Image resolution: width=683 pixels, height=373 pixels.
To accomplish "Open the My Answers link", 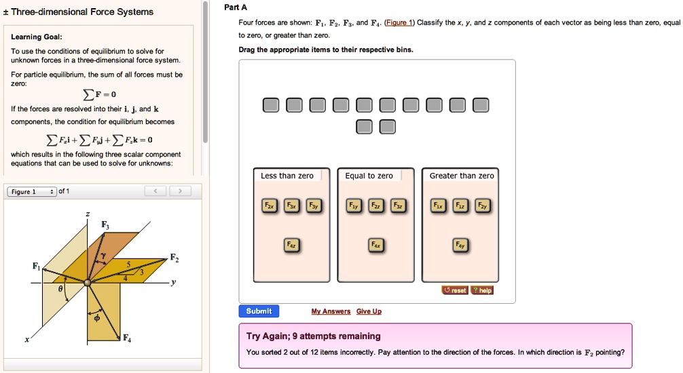I will tap(331, 312).
